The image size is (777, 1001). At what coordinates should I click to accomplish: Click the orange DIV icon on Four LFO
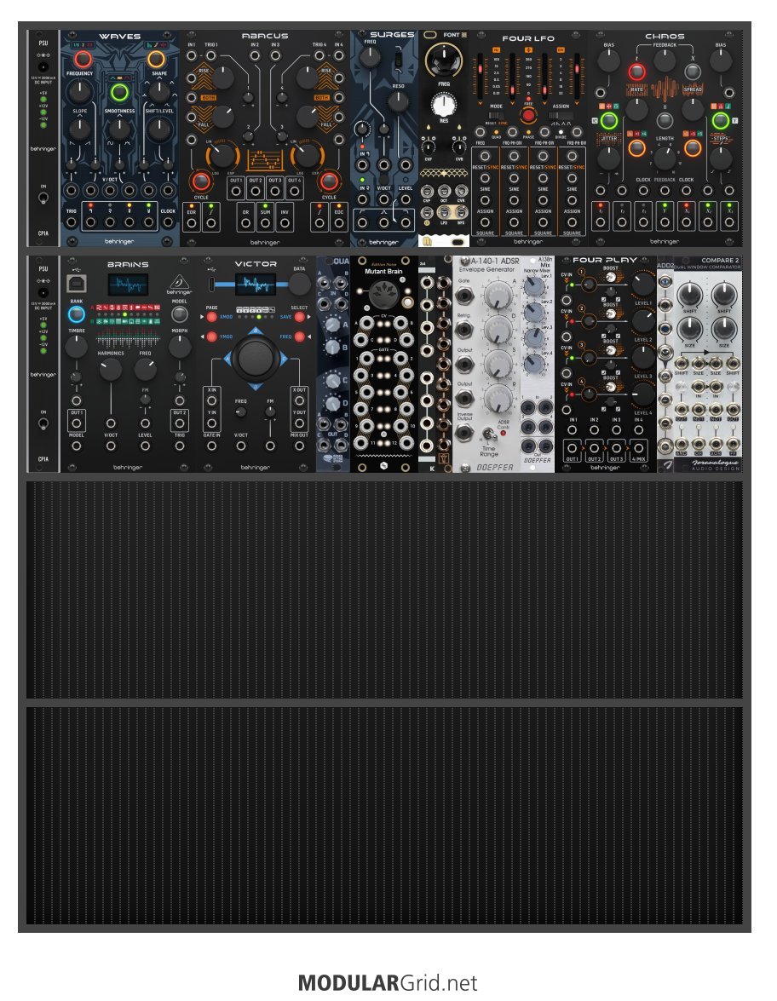tap(561, 49)
